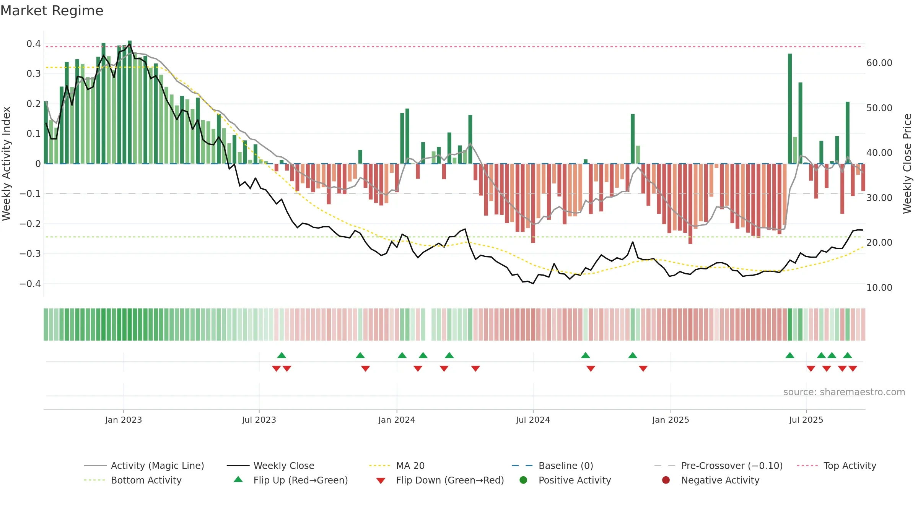Click the 0.4 activity axis tick
The width and height of the screenshot is (918, 516).
(34, 44)
